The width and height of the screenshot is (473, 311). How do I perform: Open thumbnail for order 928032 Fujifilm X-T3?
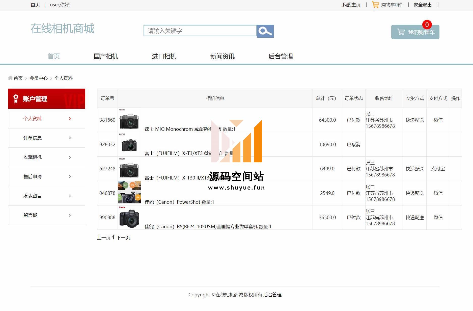[x=129, y=144]
